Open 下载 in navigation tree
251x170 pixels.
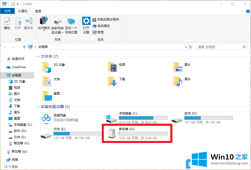(14, 106)
